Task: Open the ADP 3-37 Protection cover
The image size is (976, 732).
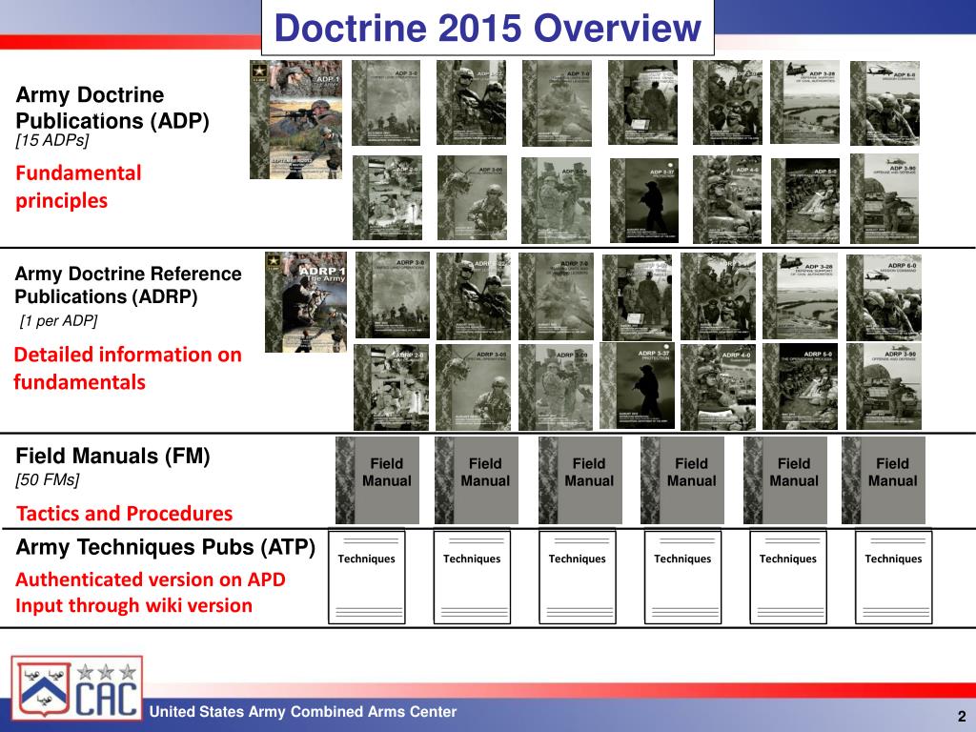Action: point(644,200)
